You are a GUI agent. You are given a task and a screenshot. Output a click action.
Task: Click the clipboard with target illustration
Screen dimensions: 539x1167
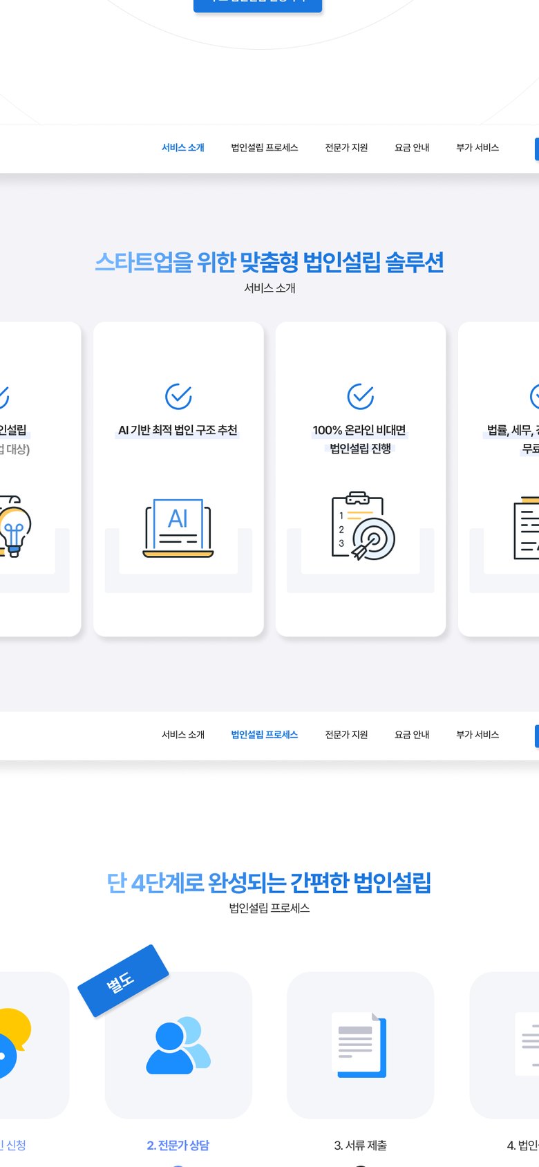pos(363,525)
